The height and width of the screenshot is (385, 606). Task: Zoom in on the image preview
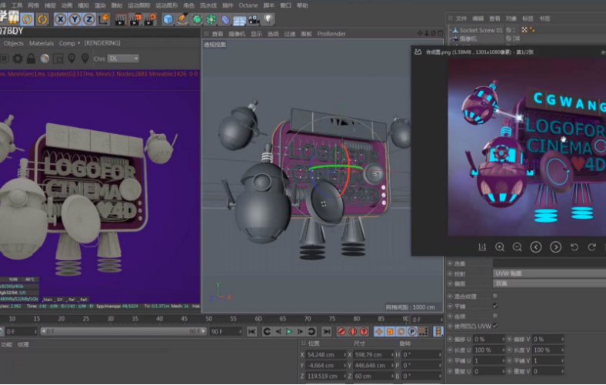pos(500,247)
